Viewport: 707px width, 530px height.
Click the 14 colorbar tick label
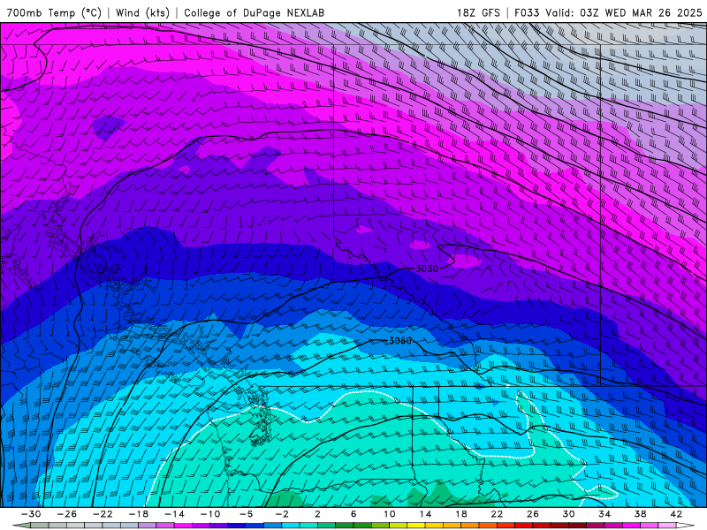coord(425,514)
